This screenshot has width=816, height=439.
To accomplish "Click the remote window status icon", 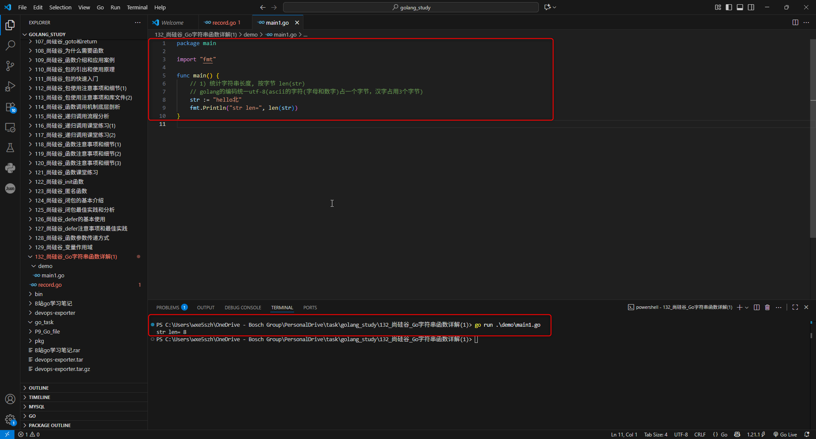I will (7, 434).
